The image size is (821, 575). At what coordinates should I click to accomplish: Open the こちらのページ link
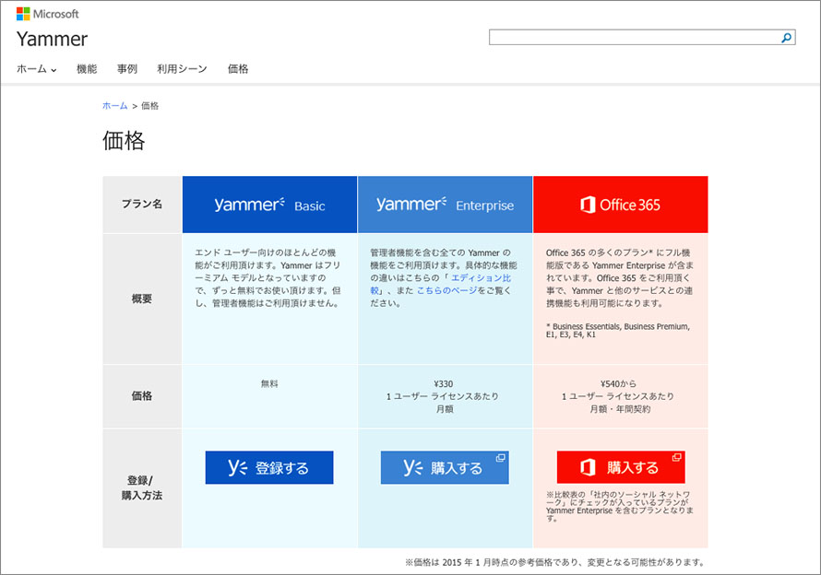tap(446, 290)
